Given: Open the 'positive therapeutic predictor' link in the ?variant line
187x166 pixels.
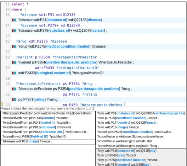Looking at the screenshot, I should point(71,62).
